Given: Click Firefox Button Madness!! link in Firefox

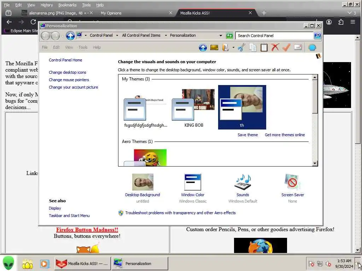Looking at the screenshot, I should pos(87,229).
